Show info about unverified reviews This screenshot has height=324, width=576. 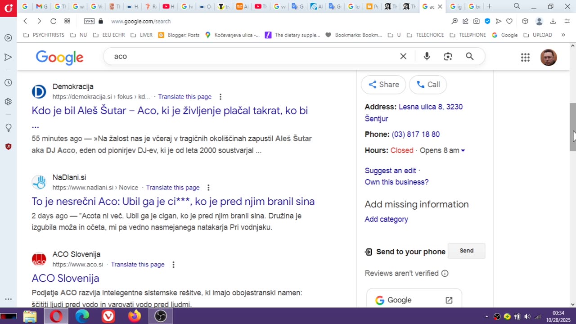(x=445, y=273)
